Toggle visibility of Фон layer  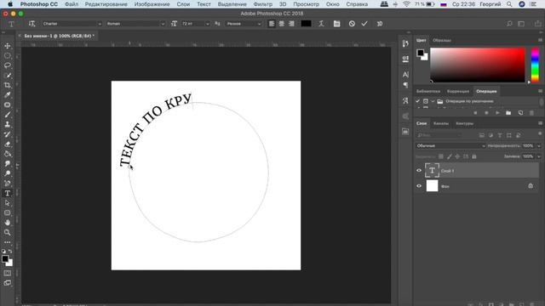pos(419,186)
